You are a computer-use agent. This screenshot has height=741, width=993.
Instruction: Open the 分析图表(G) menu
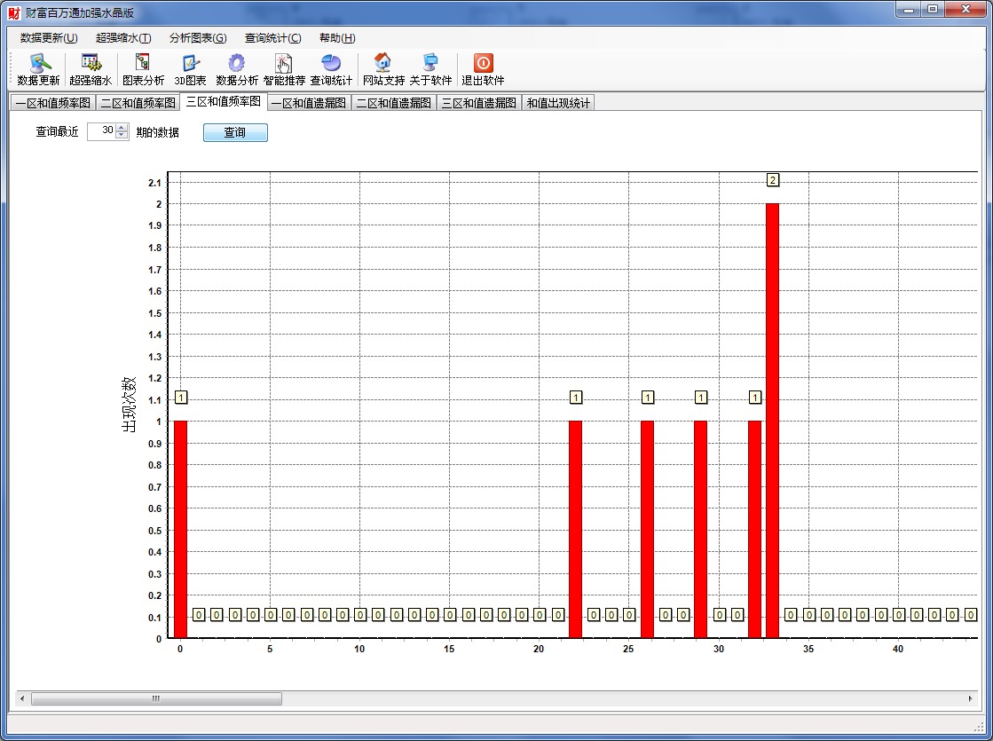coord(198,38)
